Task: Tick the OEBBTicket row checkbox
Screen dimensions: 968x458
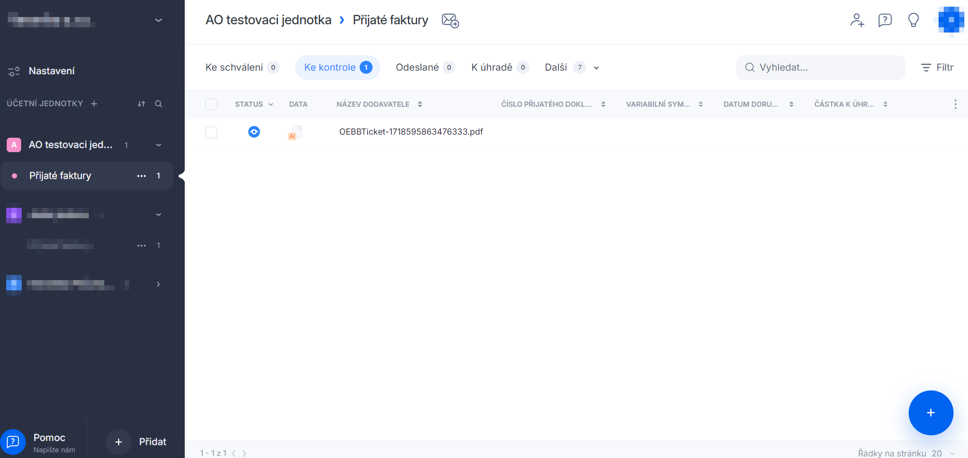Action: (211, 133)
